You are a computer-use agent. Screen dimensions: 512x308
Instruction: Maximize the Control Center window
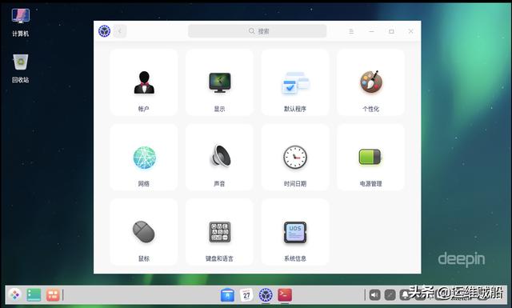391,31
